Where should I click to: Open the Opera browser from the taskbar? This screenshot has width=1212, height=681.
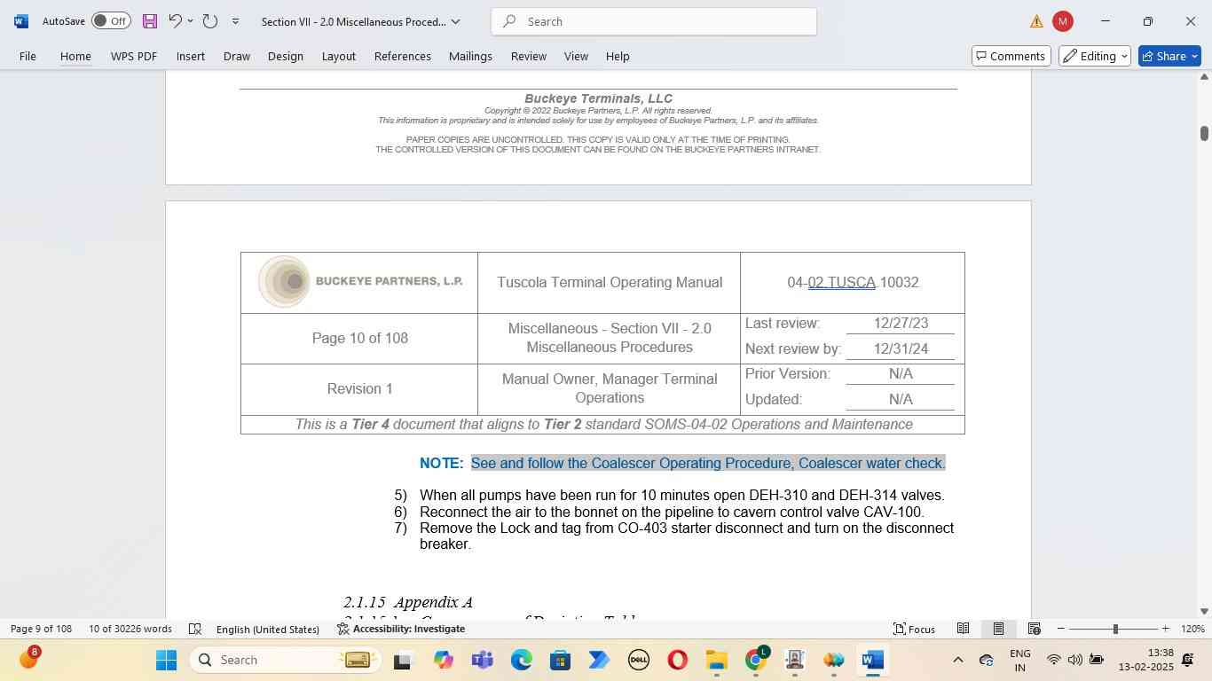tap(678, 660)
